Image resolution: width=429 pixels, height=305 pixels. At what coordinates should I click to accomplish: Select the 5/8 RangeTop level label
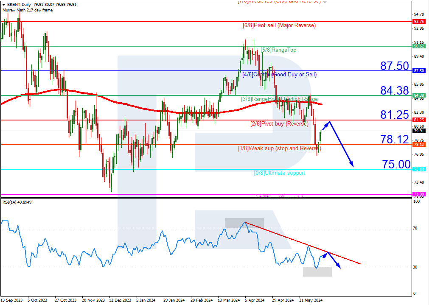coord(278,50)
